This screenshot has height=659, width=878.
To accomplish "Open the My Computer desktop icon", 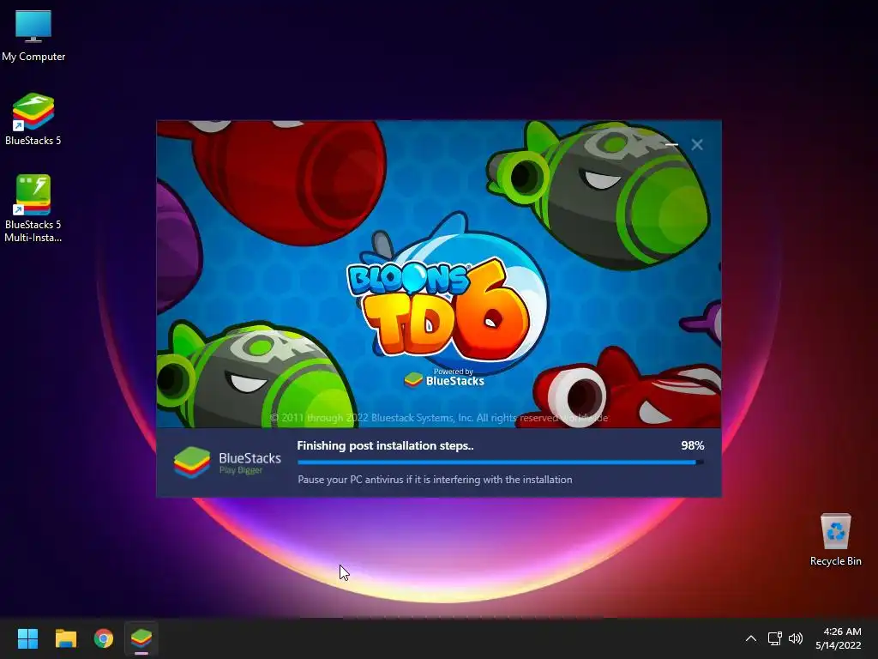I will tap(33, 36).
